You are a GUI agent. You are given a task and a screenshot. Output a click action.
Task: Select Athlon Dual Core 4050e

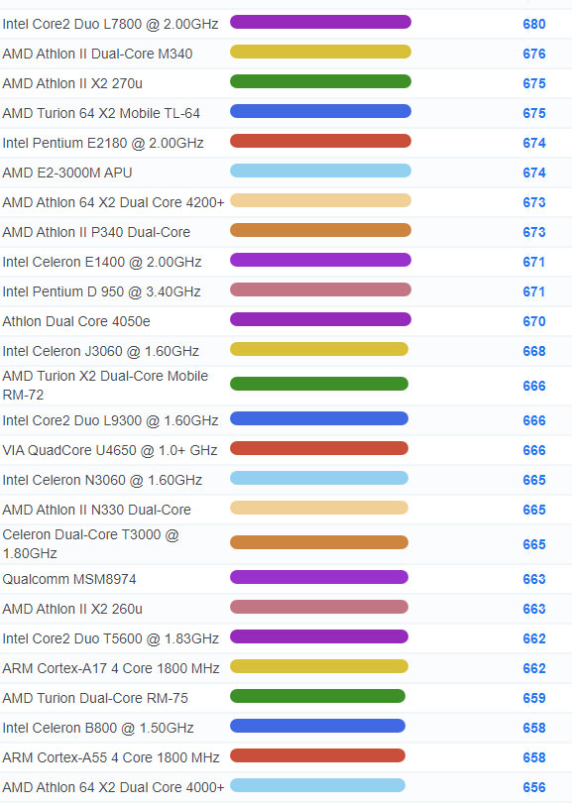click(x=76, y=322)
